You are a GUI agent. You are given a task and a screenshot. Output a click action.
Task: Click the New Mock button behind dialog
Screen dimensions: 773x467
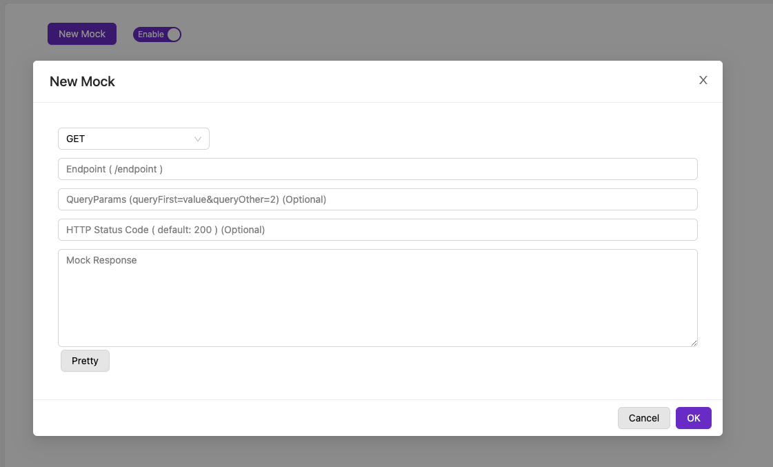coord(82,34)
